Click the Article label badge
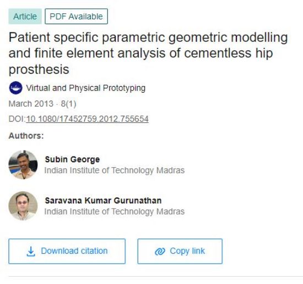303x284 pixels. click(x=25, y=17)
